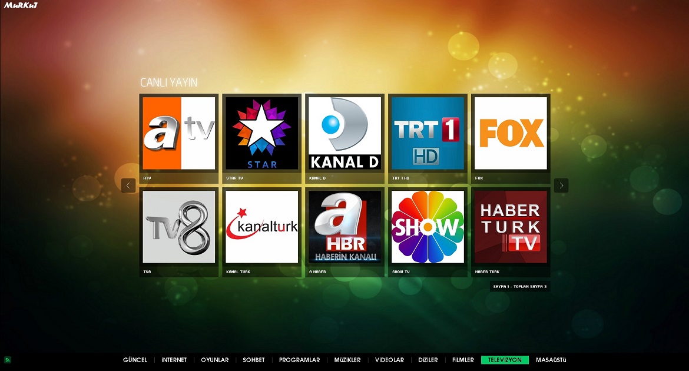689x371 pixels.
Task: Click the highlighted TELEVİZYON tab
Action: coord(505,360)
